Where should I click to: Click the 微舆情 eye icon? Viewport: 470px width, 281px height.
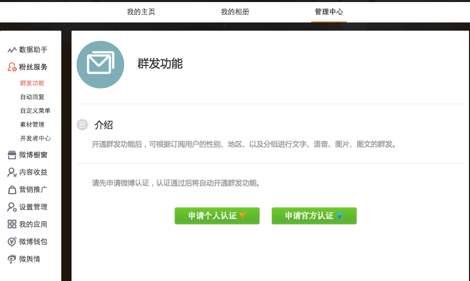coord(12,259)
